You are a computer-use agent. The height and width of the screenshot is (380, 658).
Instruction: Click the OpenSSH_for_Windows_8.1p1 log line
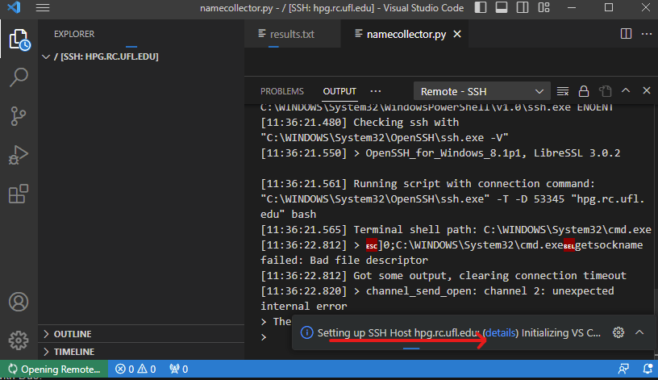[440, 152]
